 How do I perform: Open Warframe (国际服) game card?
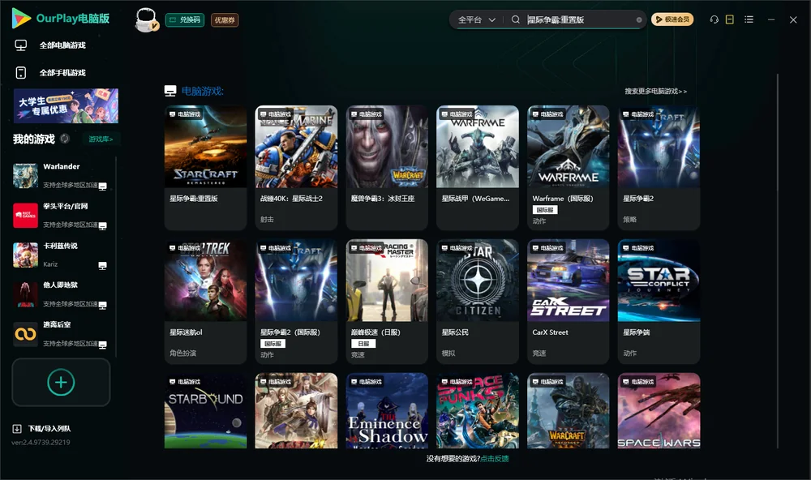coord(568,168)
